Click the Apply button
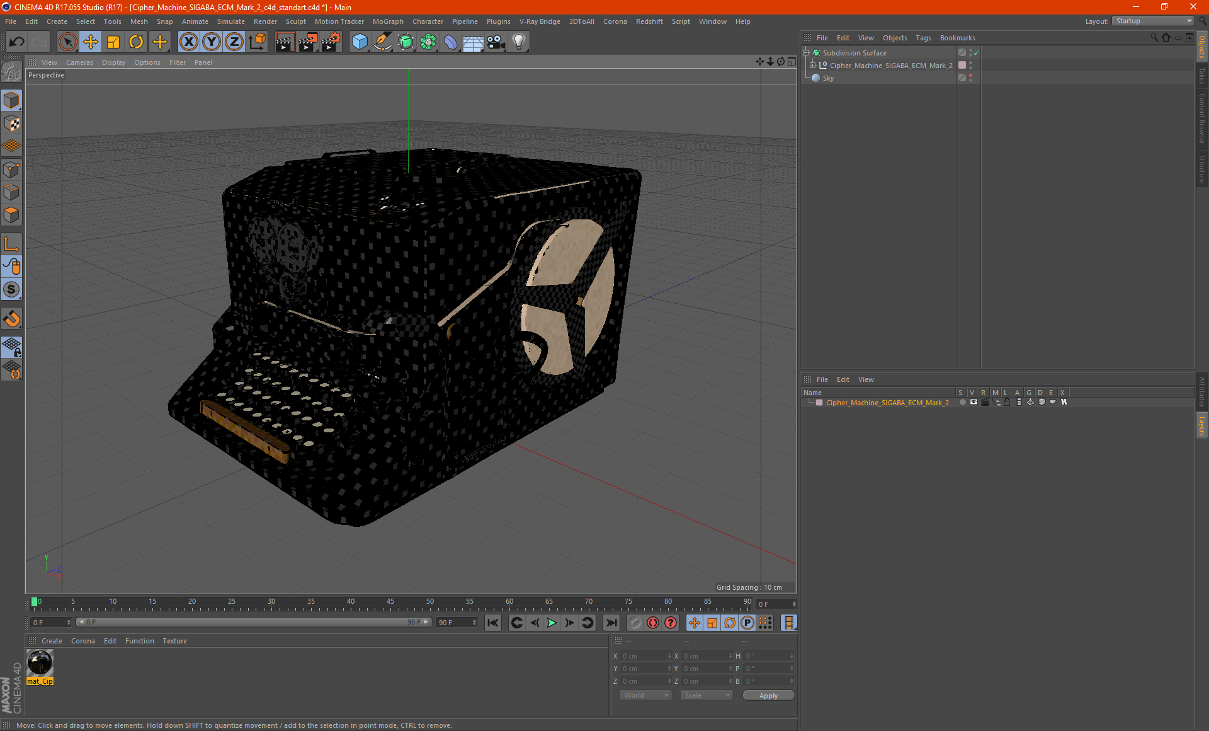Screen dimensions: 1209x731 (x=768, y=696)
